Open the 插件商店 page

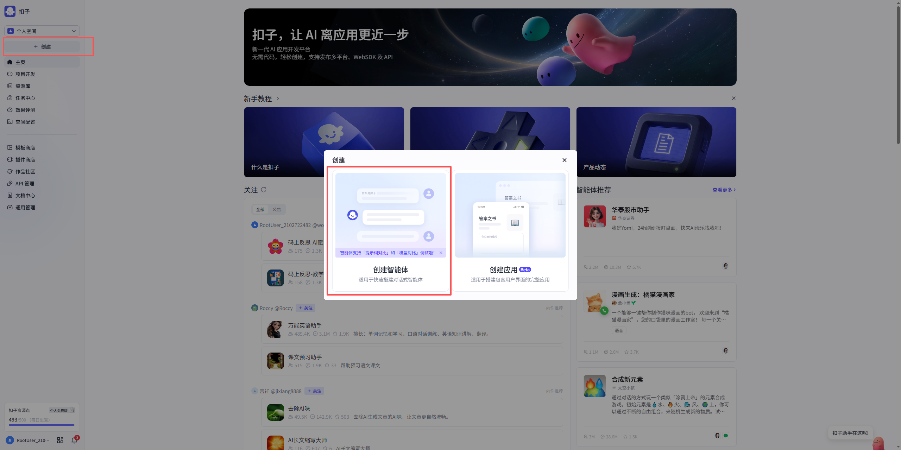pos(25,159)
